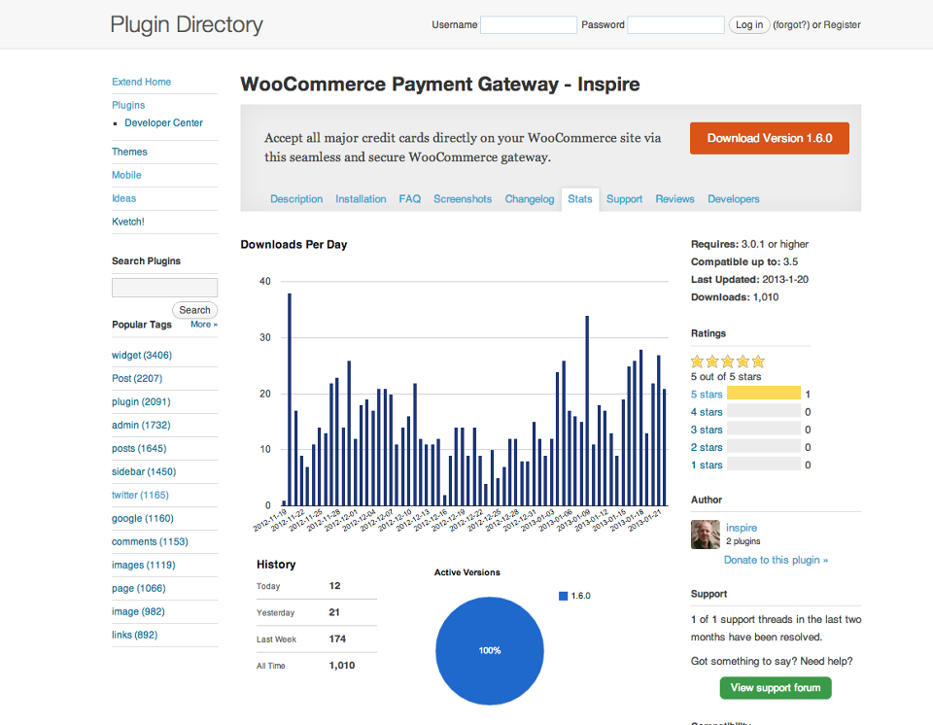The height and width of the screenshot is (725, 933).
Task: Focus the Password input field
Action: click(675, 25)
